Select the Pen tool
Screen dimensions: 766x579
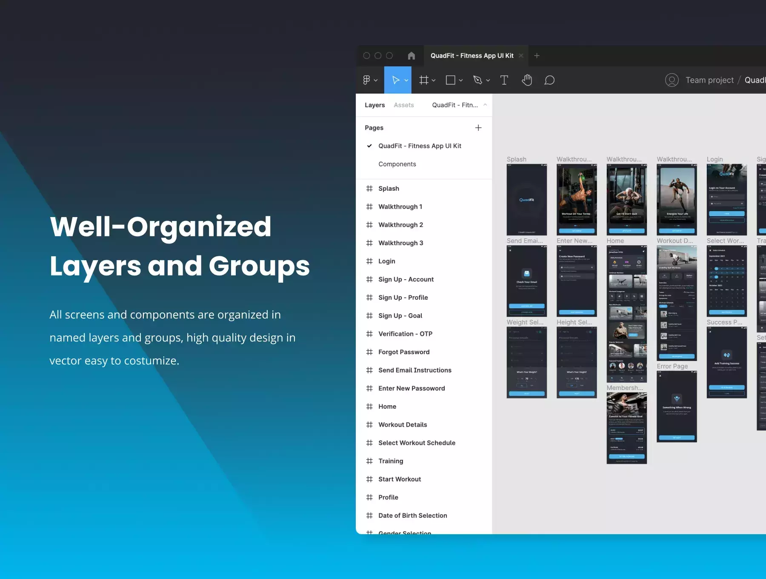pyautogui.click(x=477, y=80)
